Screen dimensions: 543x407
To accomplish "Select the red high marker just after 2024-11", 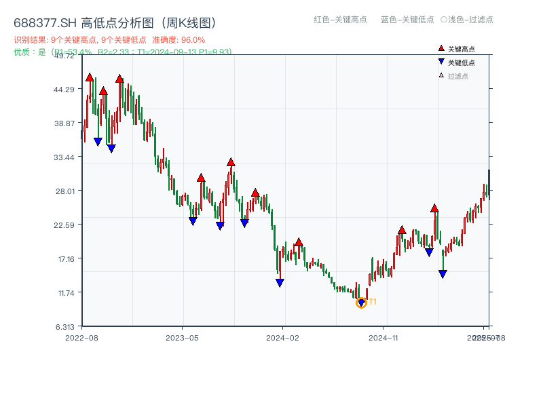I will click(402, 230).
